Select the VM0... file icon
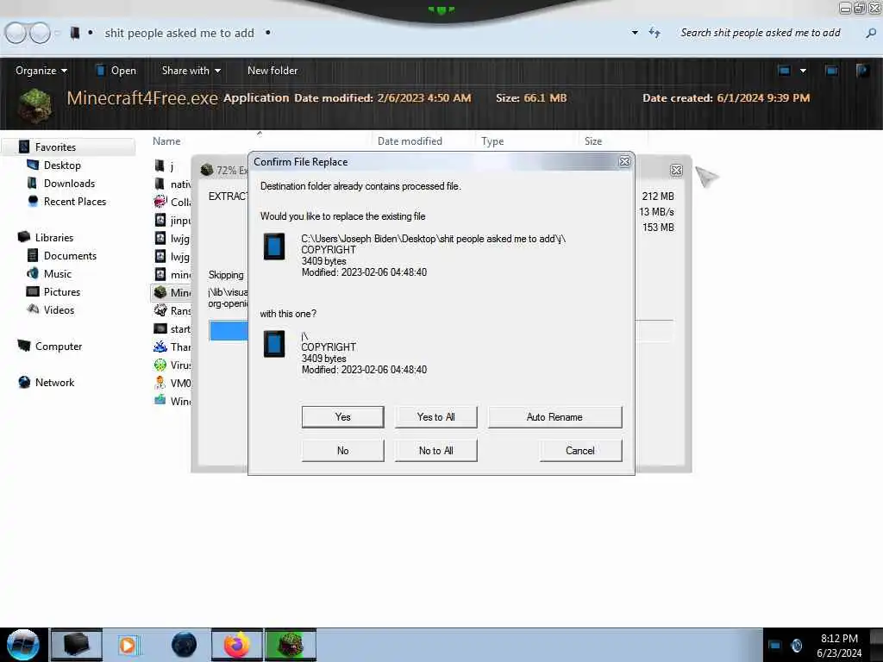 [x=160, y=383]
